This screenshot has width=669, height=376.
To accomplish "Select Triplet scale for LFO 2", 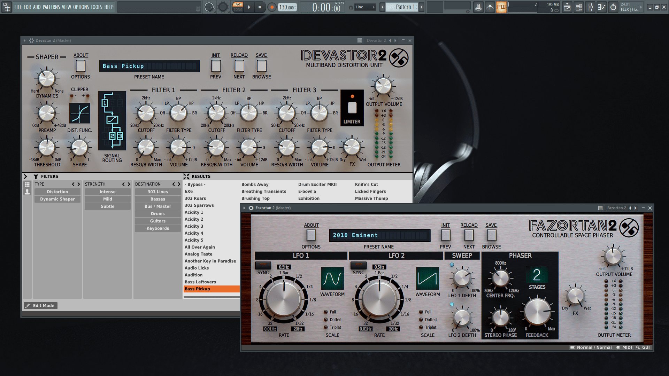I will pyautogui.click(x=421, y=327).
